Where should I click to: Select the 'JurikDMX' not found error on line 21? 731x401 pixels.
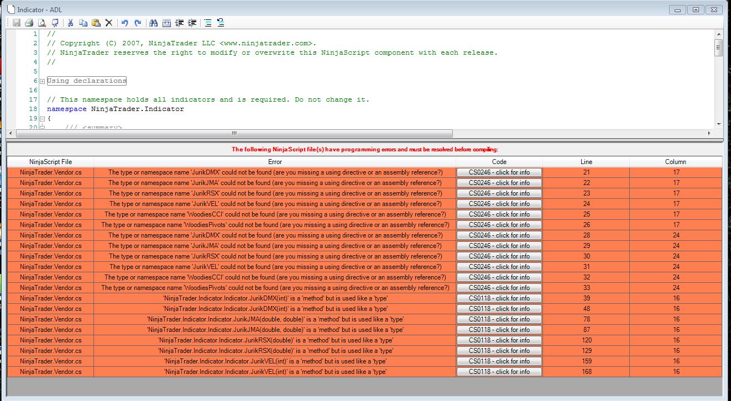[275, 172]
